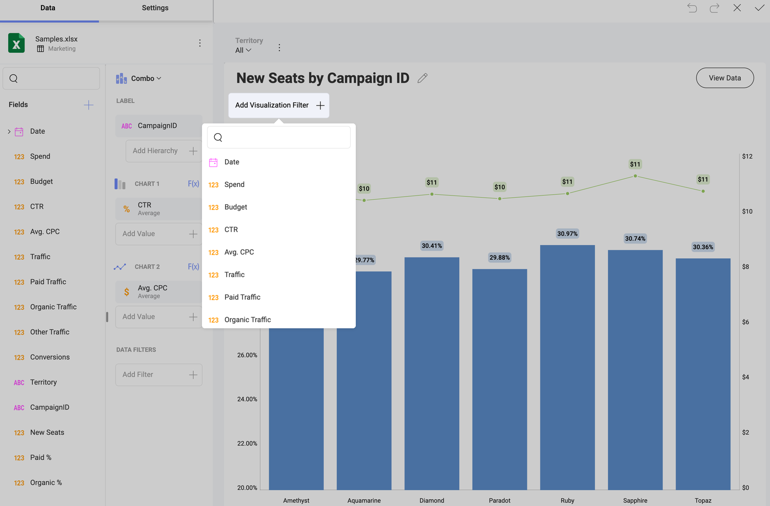Click New Seats in the Fields list
This screenshot has width=770, height=506.
point(47,432)
